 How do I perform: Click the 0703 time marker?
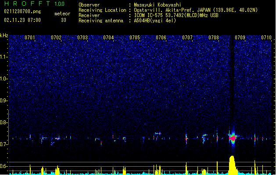click(x=82, y=38)
